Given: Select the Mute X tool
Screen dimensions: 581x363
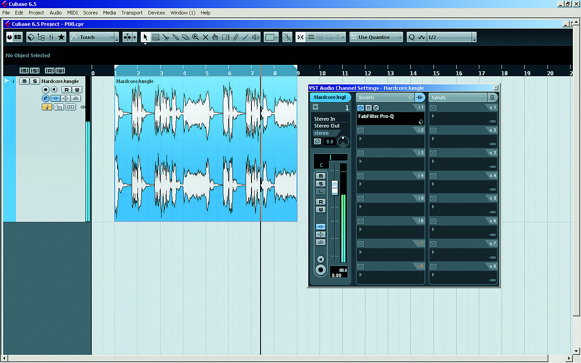Looking at the screenshot, I should [x=206, y=37].
